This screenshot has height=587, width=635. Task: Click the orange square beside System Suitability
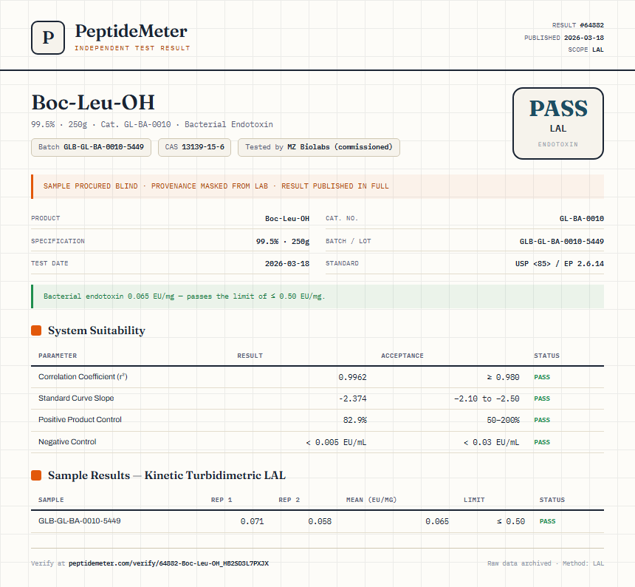[x=36, y=330]
